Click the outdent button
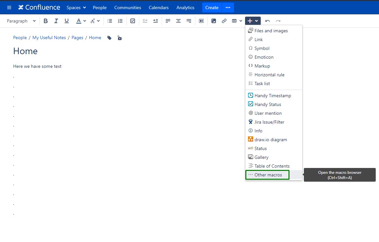The image size is (379, 242). (x=145, y=21)
